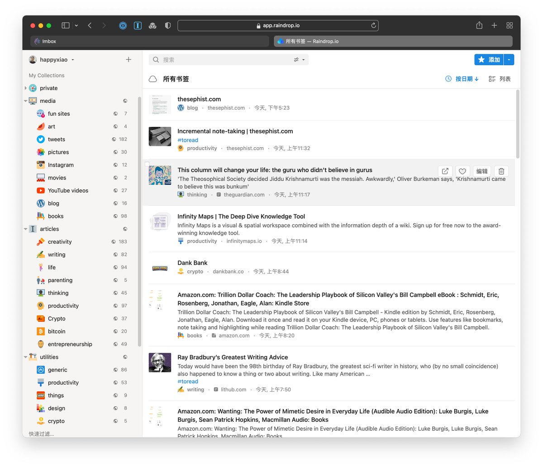Click the #toread tag under Ray Bradbury
Viewport: 543px width, 467px height.
[188, 381]
